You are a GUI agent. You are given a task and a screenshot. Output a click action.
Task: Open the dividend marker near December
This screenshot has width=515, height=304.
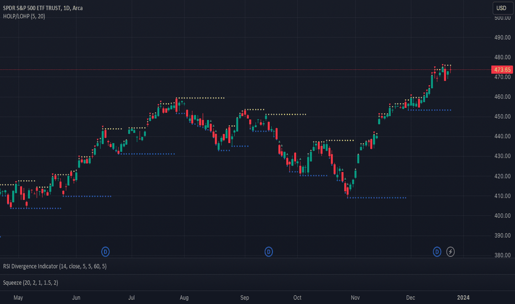click(x=437, y=251)
